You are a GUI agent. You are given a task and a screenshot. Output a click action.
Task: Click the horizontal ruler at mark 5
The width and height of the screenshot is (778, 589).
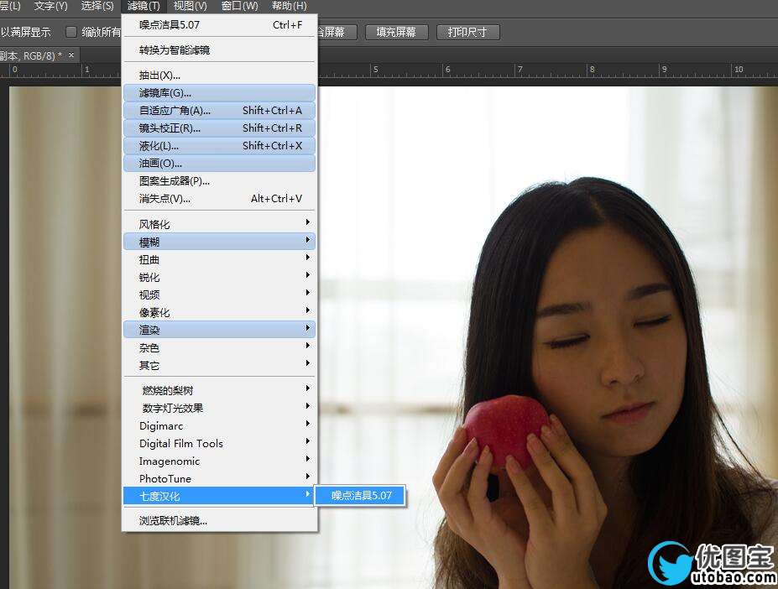[x=376, y=70]
